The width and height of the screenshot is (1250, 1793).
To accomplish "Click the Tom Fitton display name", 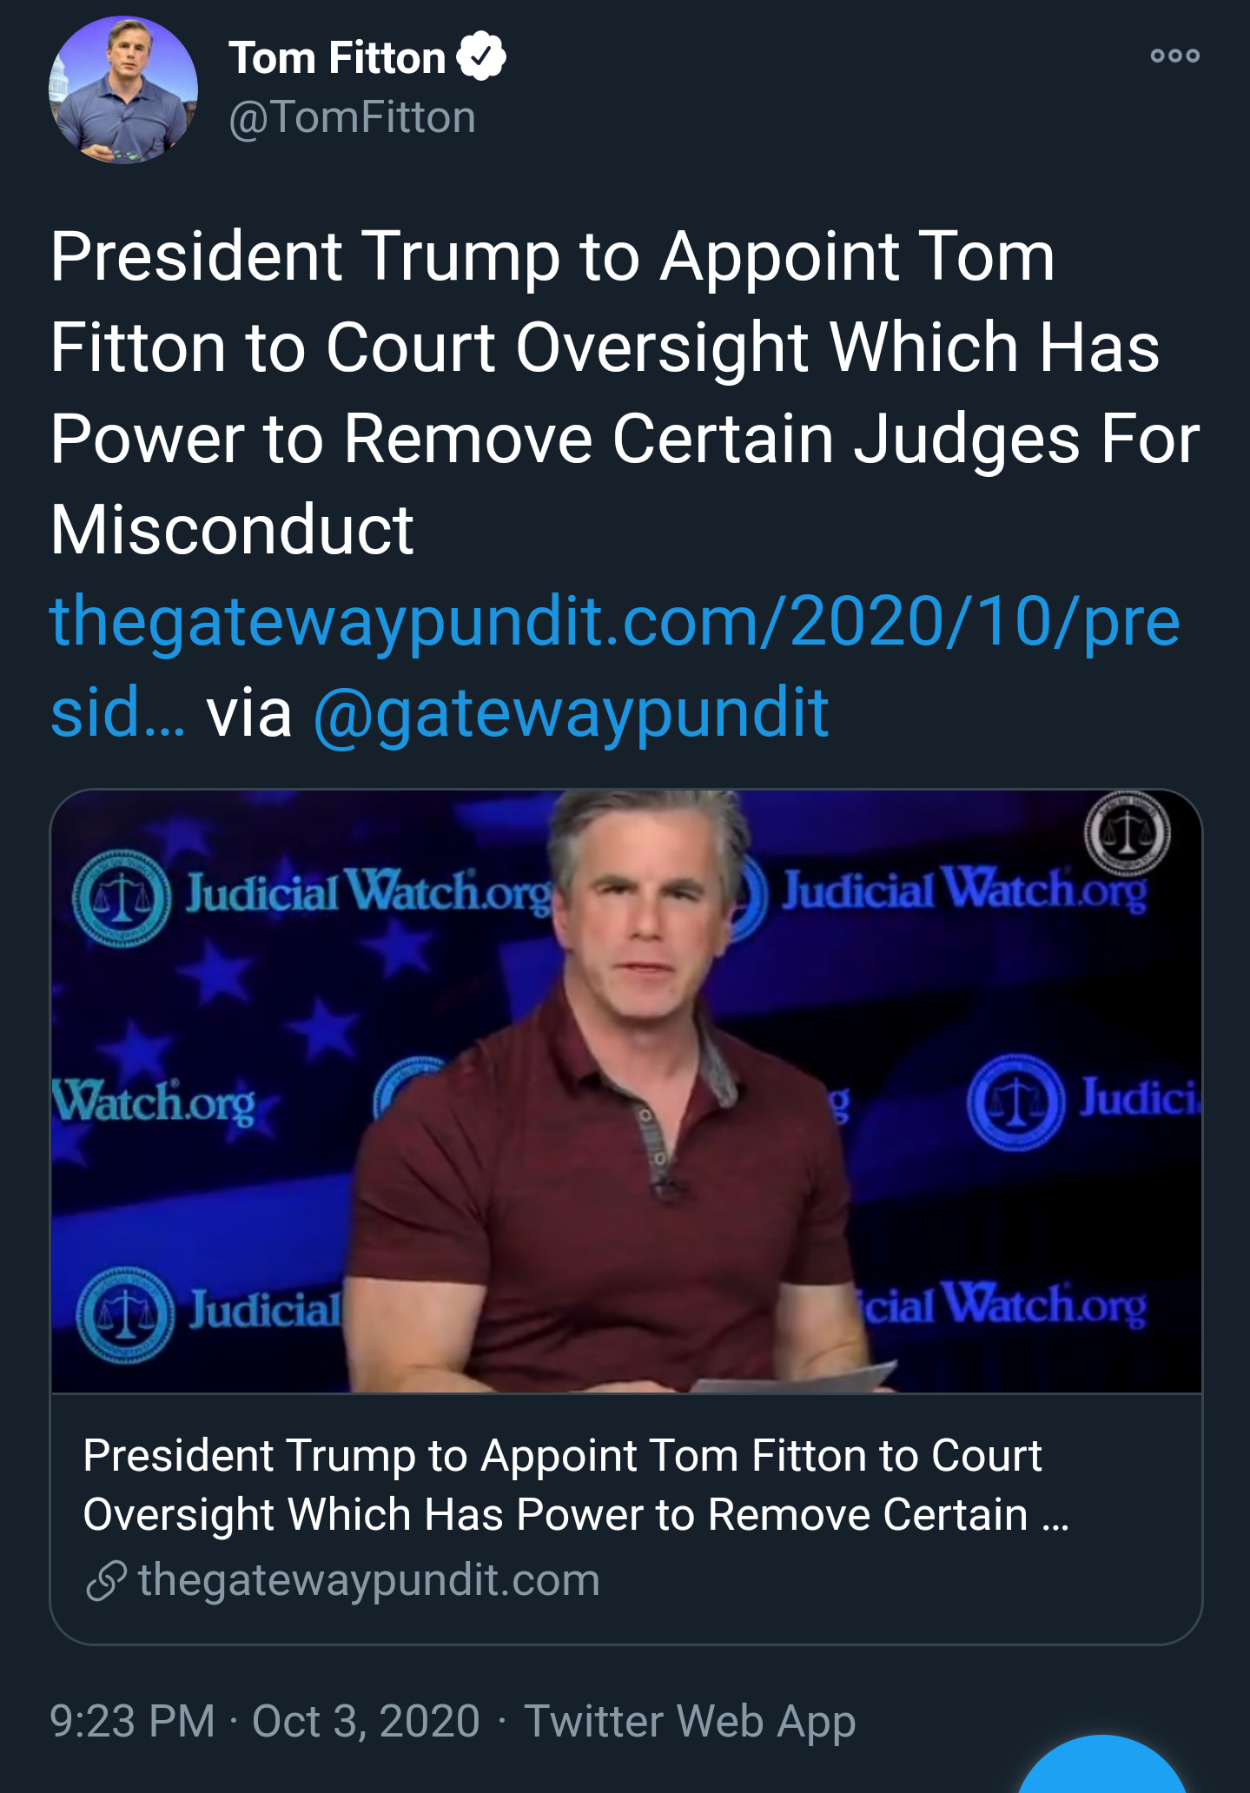I will tap(337, 58).
